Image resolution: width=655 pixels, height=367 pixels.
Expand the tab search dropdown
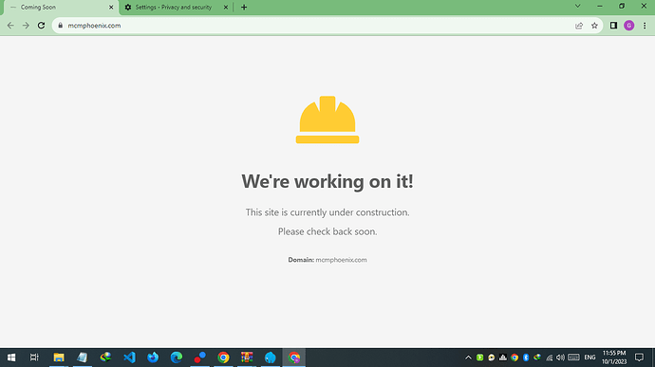coord(578,7)
